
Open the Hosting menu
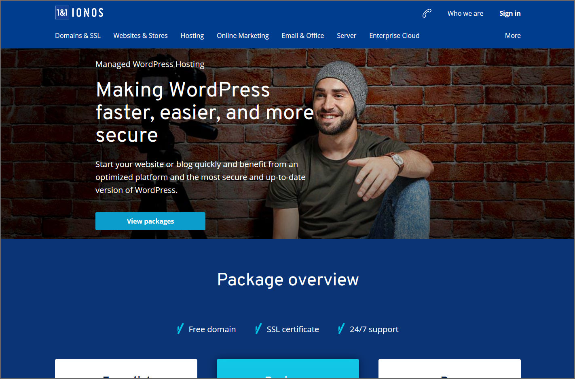(x=192, y=36)
